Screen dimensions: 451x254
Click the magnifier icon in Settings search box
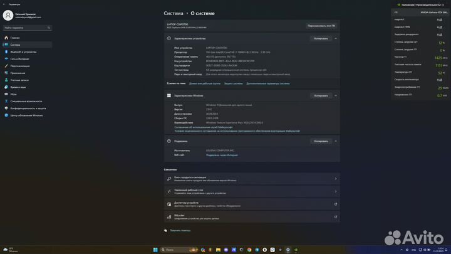pyautogui.click(x=49, y=28)
